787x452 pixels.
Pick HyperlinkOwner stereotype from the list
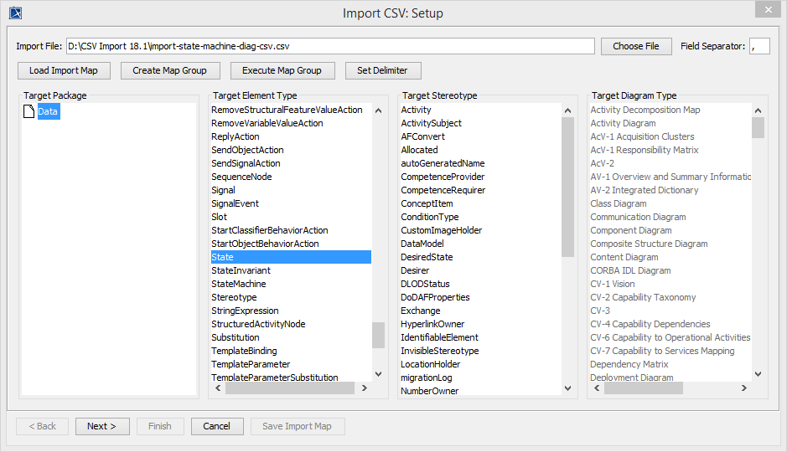click(x=432, y=324)
